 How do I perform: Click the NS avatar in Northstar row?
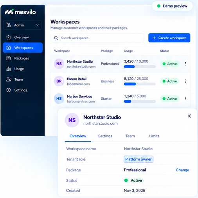pos(59,64)
